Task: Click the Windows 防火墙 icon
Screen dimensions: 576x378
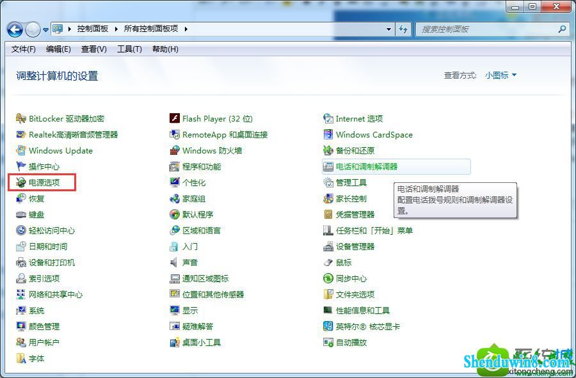Action: 175,150
